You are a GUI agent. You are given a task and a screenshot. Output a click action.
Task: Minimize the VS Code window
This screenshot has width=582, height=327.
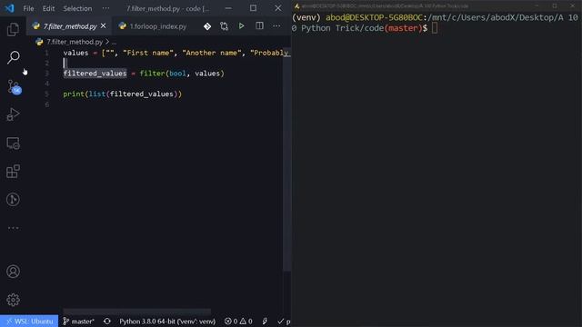[228, 8]
